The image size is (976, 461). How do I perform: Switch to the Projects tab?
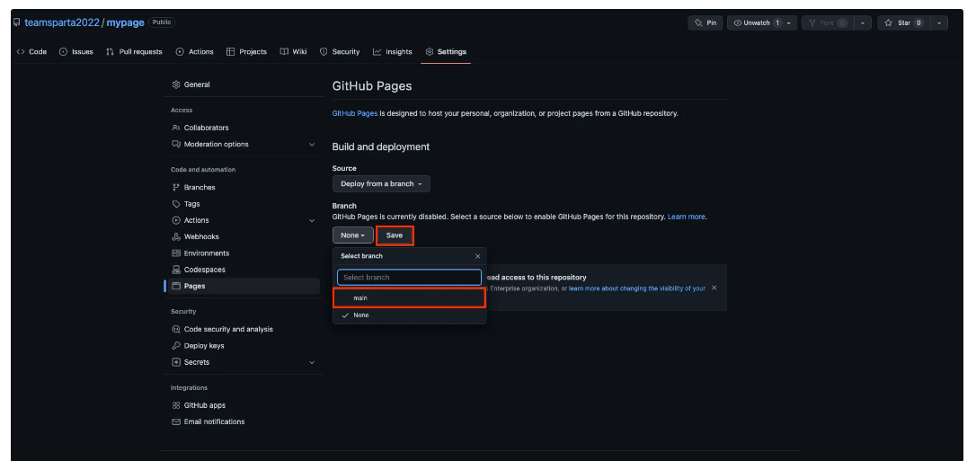(x=246, y=51)
